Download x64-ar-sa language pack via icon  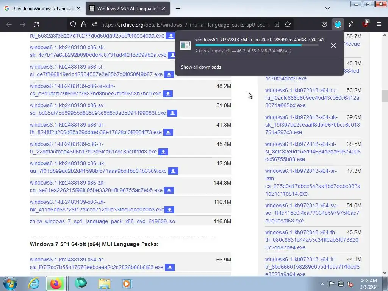(x=170, y=267)
